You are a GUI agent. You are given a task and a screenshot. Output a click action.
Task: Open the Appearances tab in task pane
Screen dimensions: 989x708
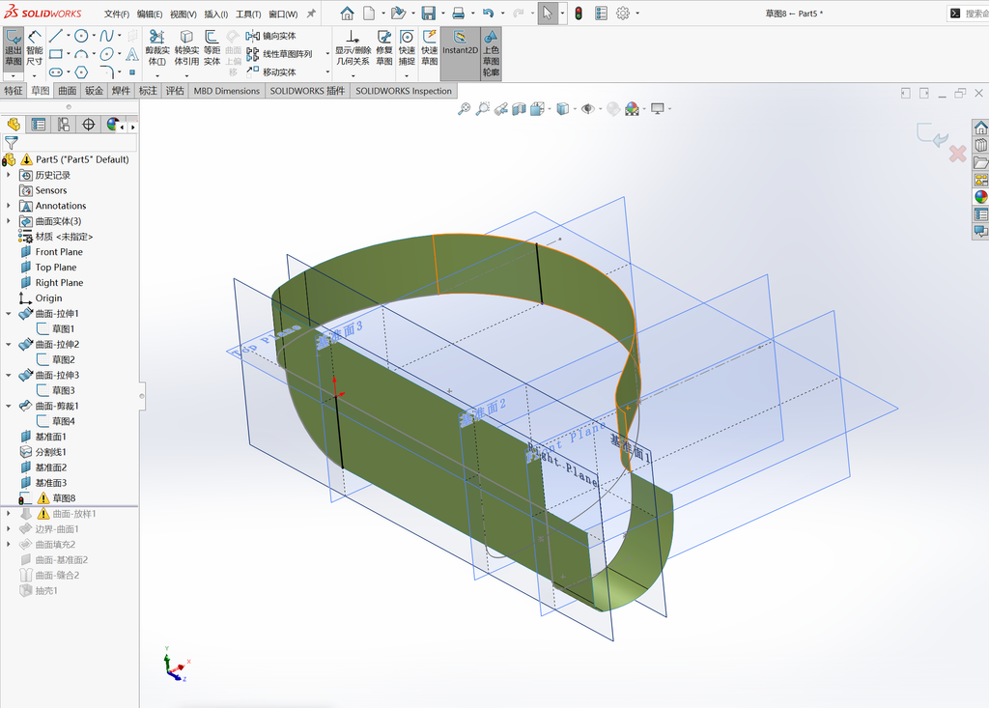(x=981, y=197)
